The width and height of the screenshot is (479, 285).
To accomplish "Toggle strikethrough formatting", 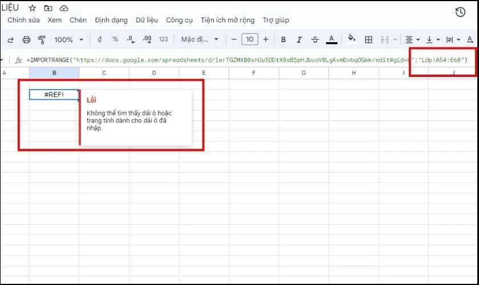I will tap(315, 39).
